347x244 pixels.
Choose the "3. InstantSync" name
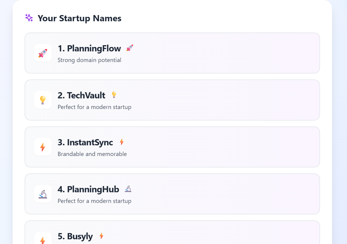click(85, 142)
